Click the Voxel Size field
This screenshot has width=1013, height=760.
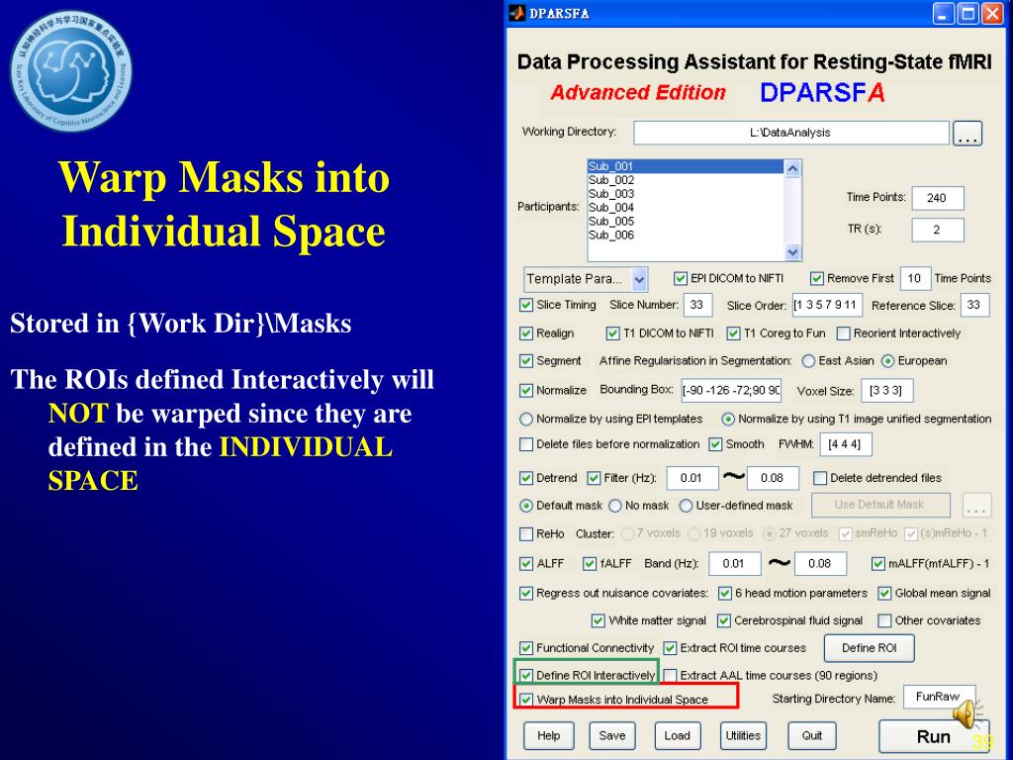886,390
